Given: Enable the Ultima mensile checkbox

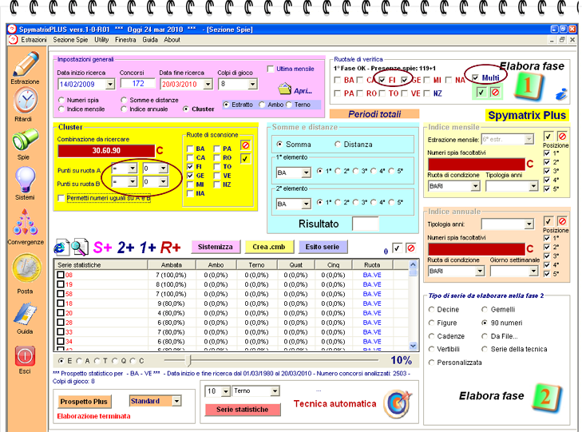Looking at the screenshot, I should click(x=270, y=69).
